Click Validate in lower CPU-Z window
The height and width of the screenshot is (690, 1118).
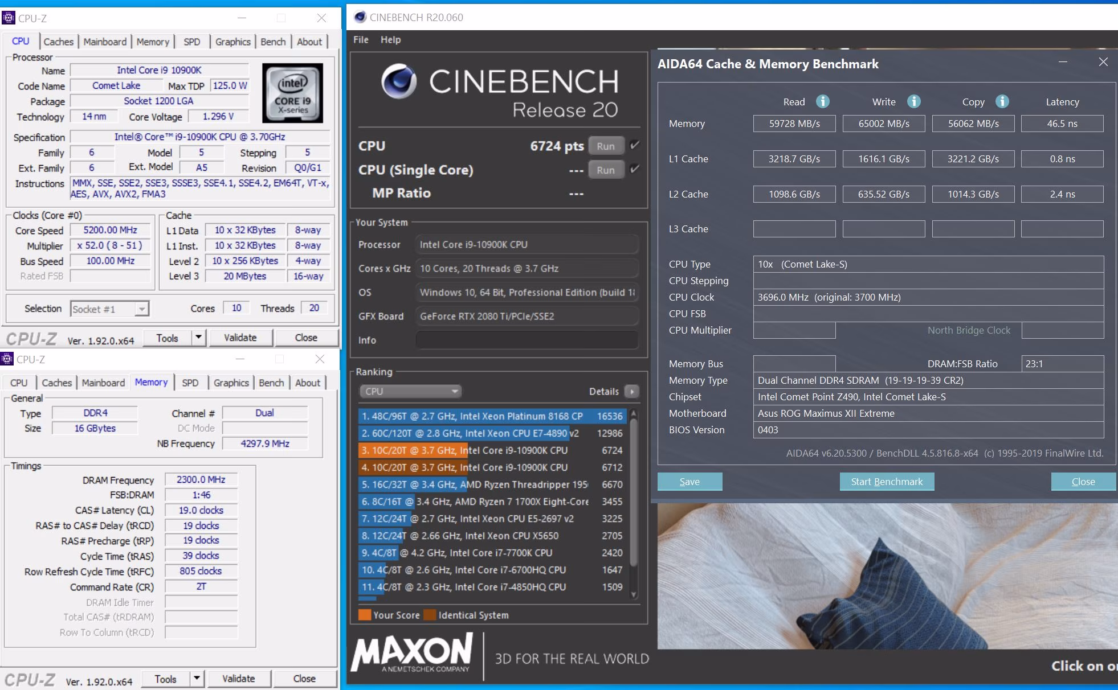[x=239, y=679]
